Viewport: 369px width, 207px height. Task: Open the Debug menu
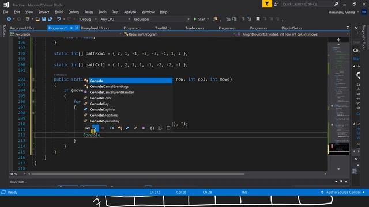(74, 12)
